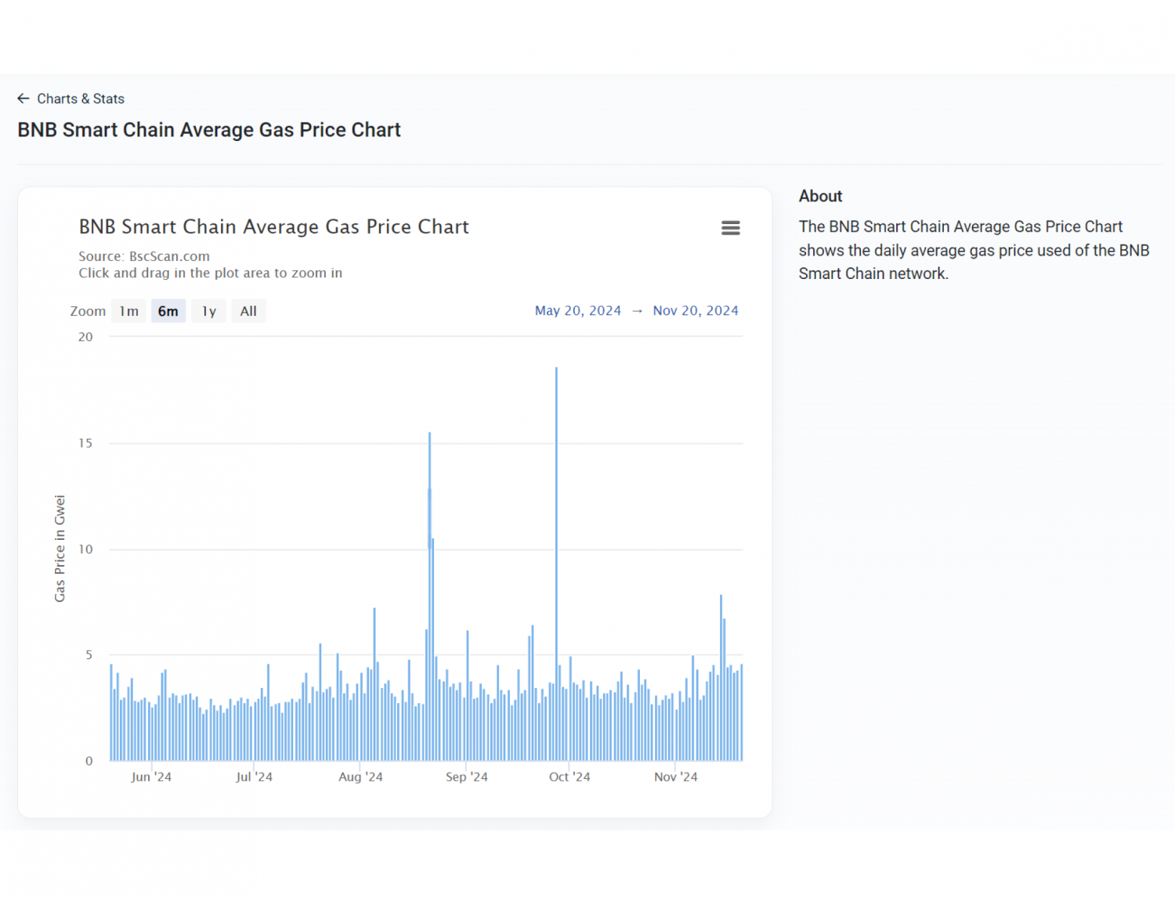This screenshot has height=902, width=1175.
Task: Visit the BscScan.com source link
Action: coord(169,256)
